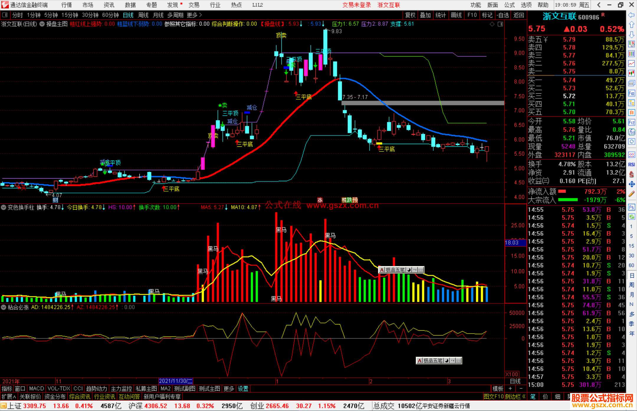
Task: Click the diamond icon at chart top right
Action: point(492,24)
